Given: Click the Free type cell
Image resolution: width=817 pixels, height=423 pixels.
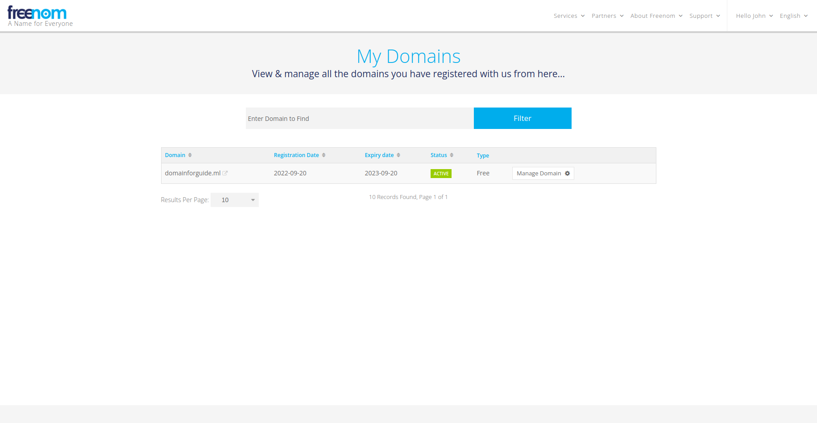Looking at the screenshot, I should [x=483, y=173].
